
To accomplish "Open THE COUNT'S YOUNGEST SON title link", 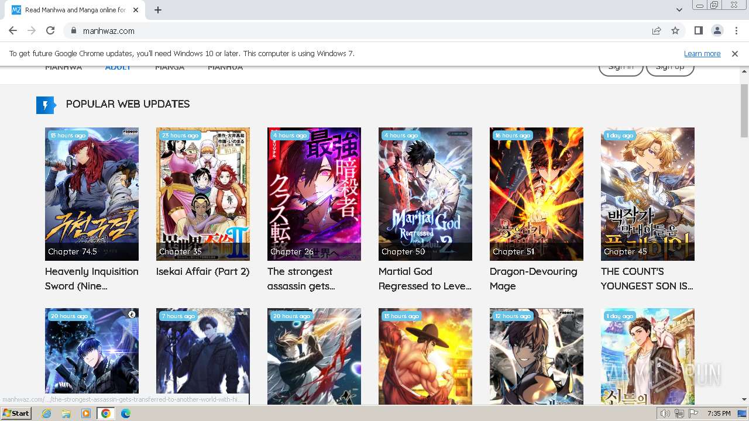I will click(647, 278).
